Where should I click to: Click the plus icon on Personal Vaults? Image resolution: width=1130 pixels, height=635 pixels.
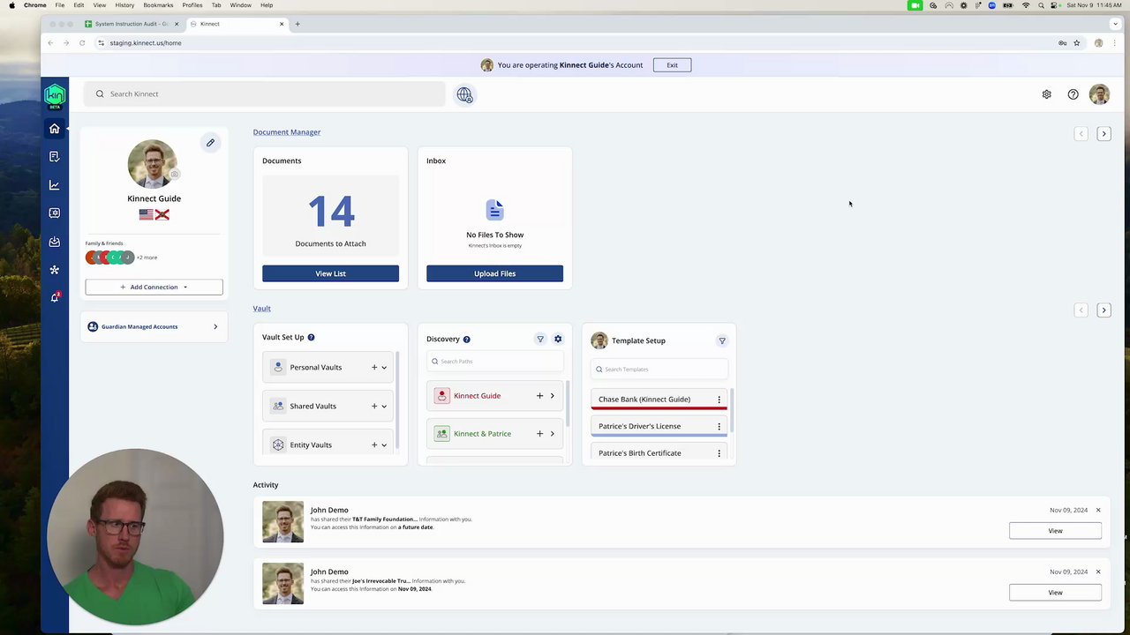374,368
